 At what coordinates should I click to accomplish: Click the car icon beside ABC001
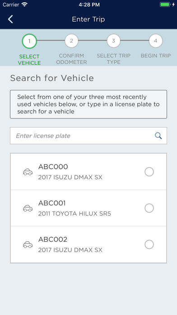click(28, 208)
